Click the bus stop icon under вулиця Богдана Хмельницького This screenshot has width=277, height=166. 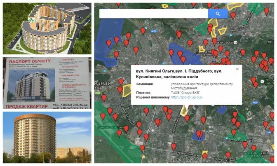coord(230,35)
